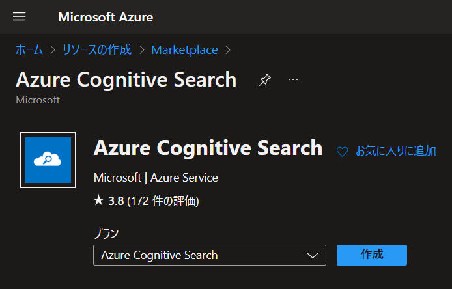
Task: Click the Microsoft publisher subtitle
Action: (x=38, y=100)
